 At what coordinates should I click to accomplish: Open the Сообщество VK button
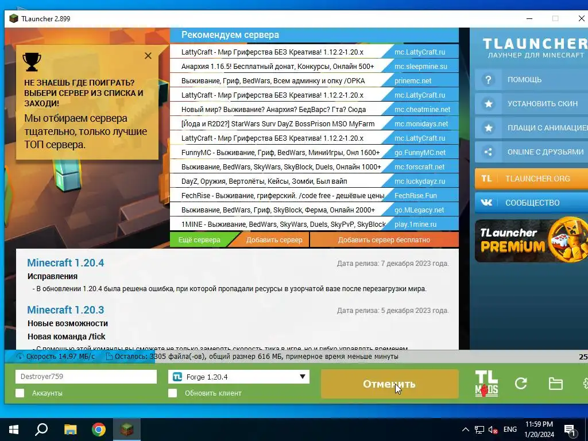click(531, 203)
